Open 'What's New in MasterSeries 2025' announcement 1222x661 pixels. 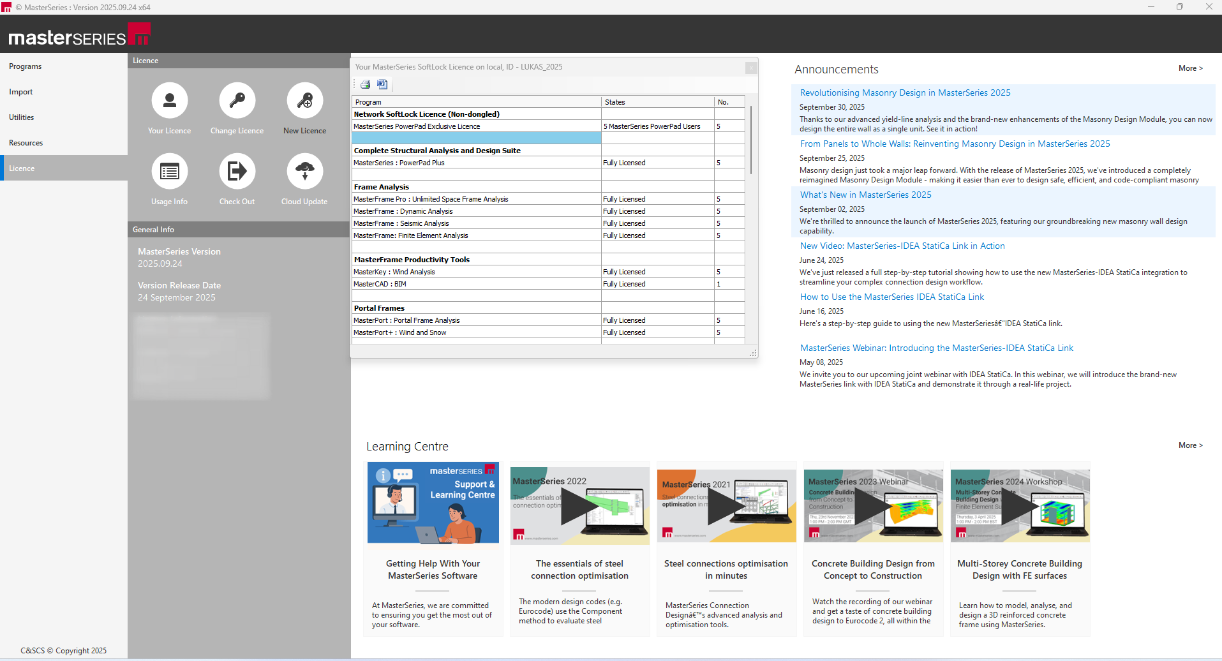[865, 195]
